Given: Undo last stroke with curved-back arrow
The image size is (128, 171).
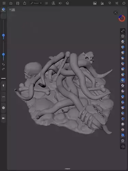Looking at the screenshot, I should tap(3, 64).
